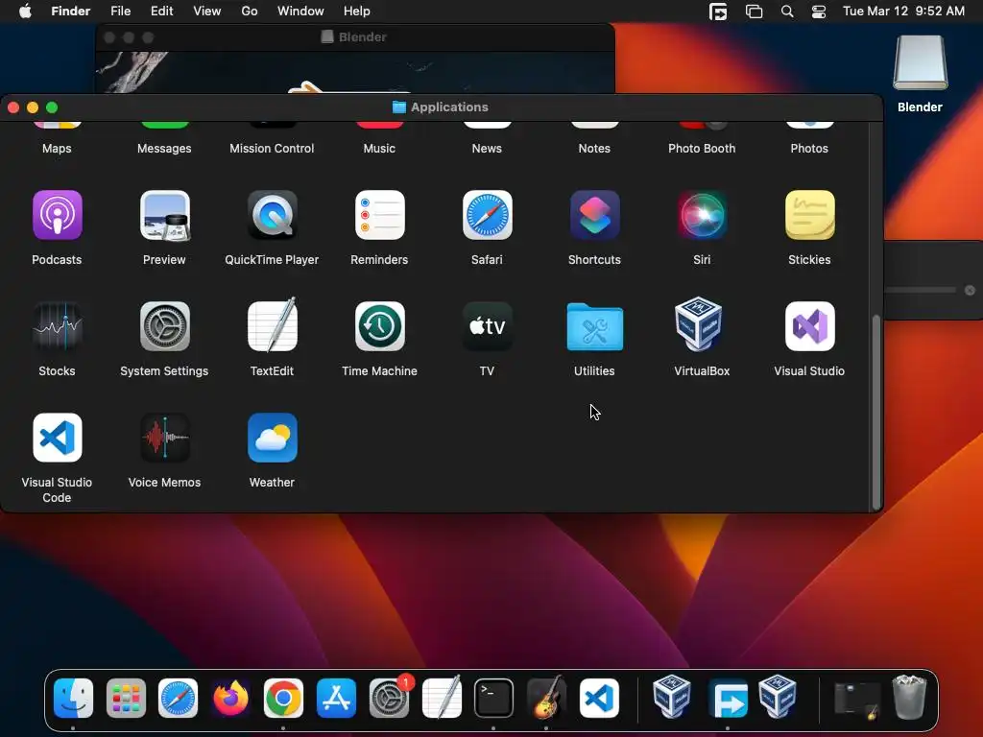
Task: Open the Preview app icon
Action: click(x=164, y=215)
